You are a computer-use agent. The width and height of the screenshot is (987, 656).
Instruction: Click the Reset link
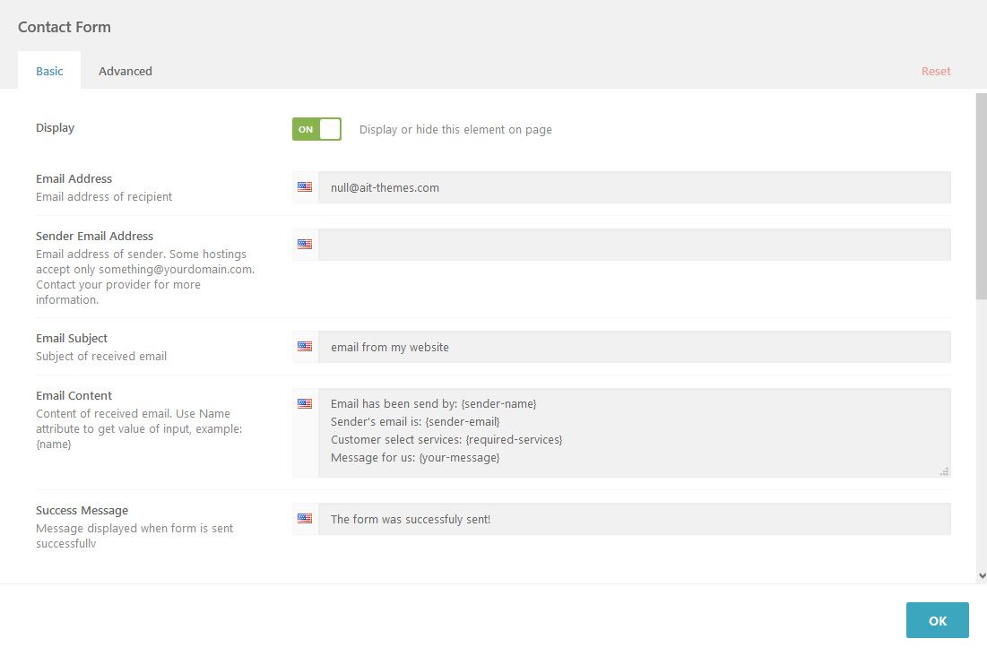click(x=936, y=71)
